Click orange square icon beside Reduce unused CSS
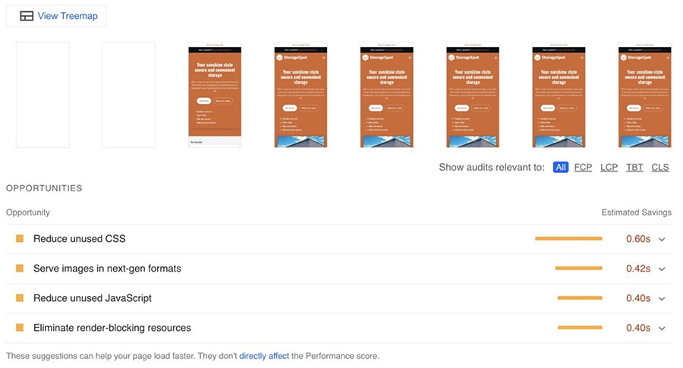683x368 pixels. pyautogui.click(x=20, y=239)
